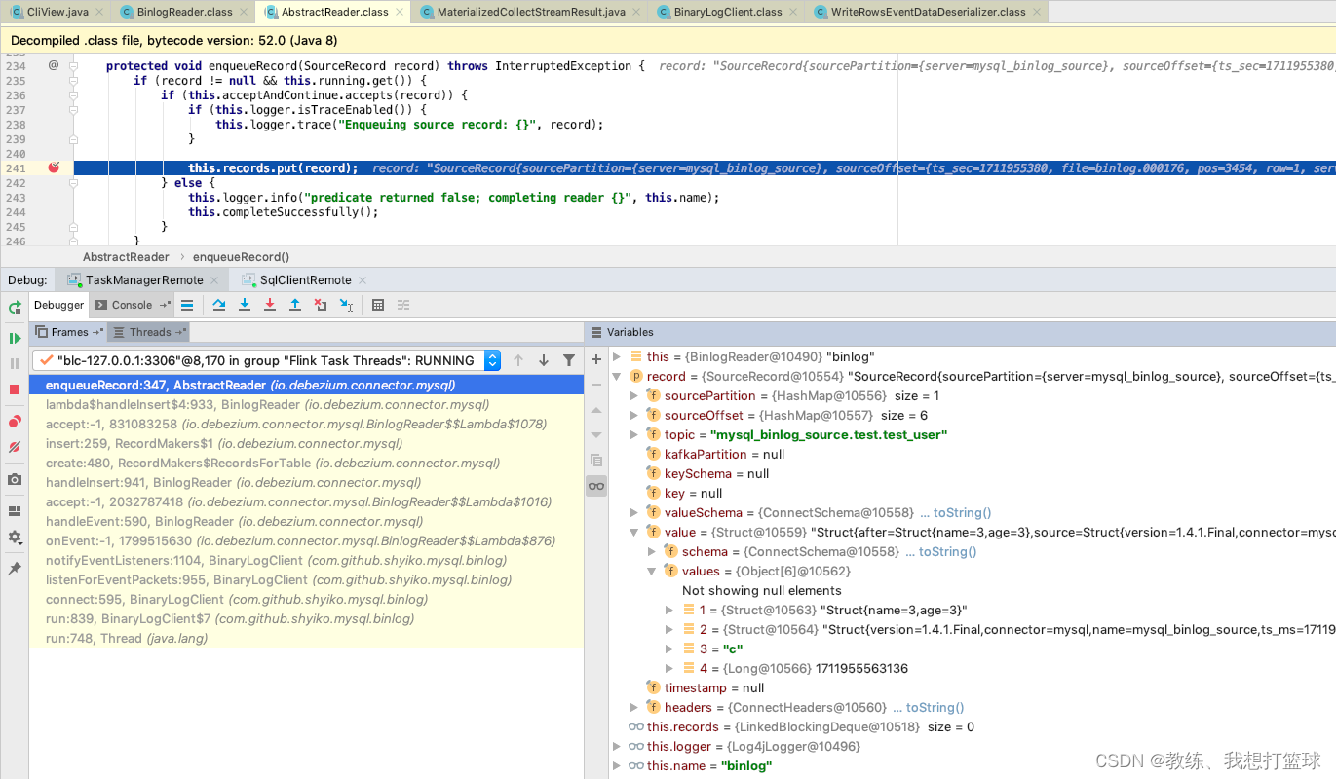This screenshot has height=779, width=1336.
Task: Collapse the 'values' Object[6] node
Action: (652, 571)
